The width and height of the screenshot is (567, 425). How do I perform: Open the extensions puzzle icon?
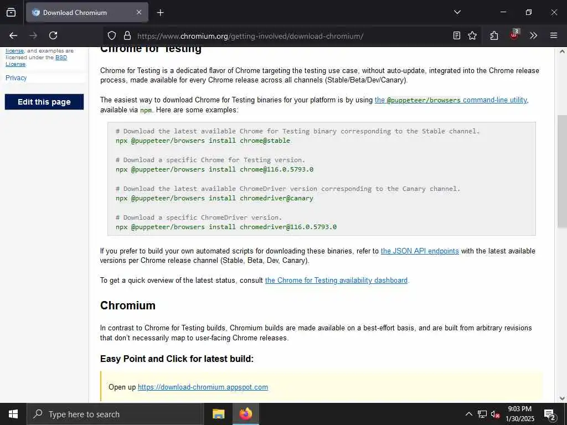click(x=494, y=35)
